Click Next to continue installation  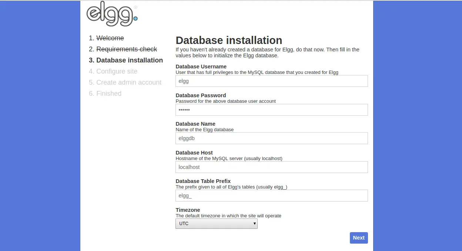pyautogui.click(x=359, y=238)
